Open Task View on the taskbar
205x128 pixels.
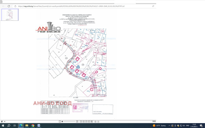[x=15, y=125]
